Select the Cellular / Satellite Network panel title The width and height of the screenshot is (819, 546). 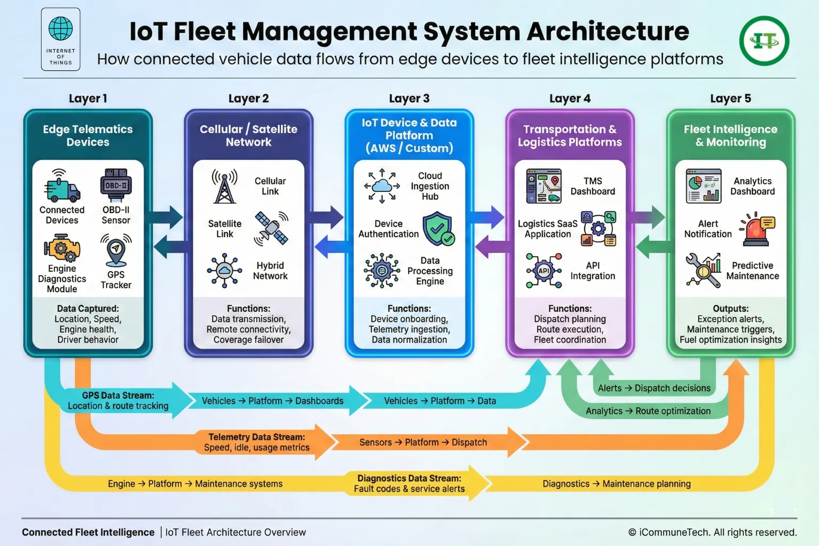click(248, 135)
